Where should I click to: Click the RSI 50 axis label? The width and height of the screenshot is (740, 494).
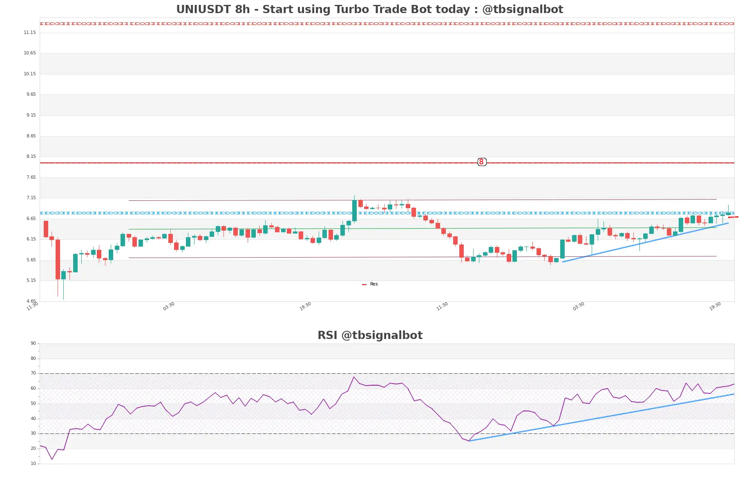33,403
